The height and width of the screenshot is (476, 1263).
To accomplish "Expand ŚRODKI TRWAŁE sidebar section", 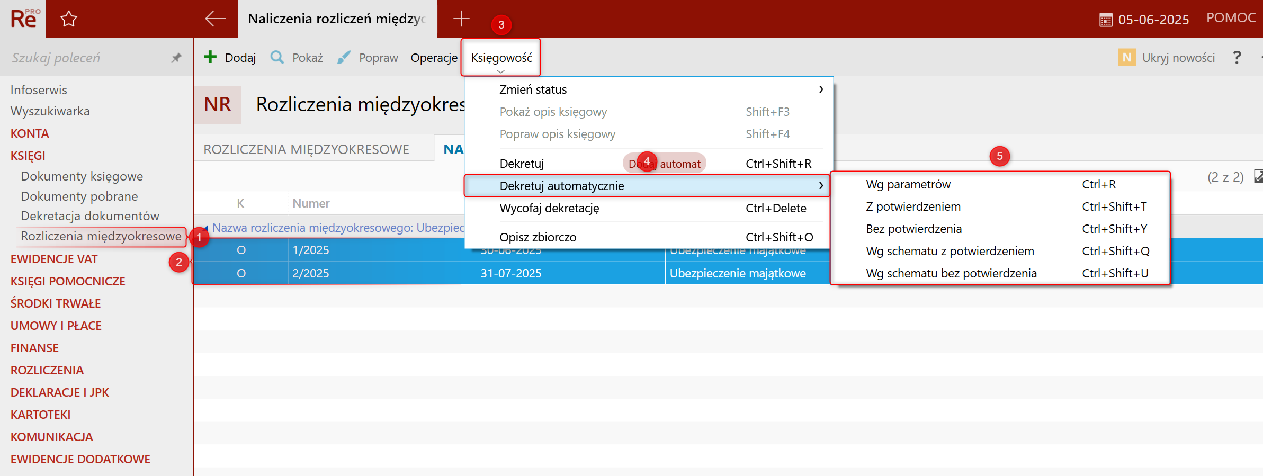I will click(56, 303).
